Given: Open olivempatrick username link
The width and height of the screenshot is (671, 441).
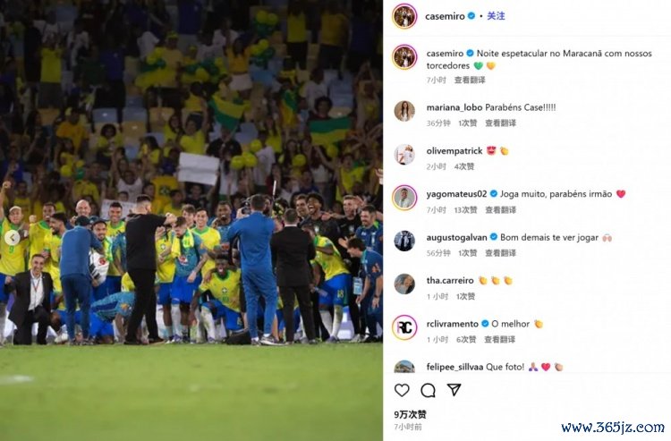Looking at the screenshot, I should (454, 151).
